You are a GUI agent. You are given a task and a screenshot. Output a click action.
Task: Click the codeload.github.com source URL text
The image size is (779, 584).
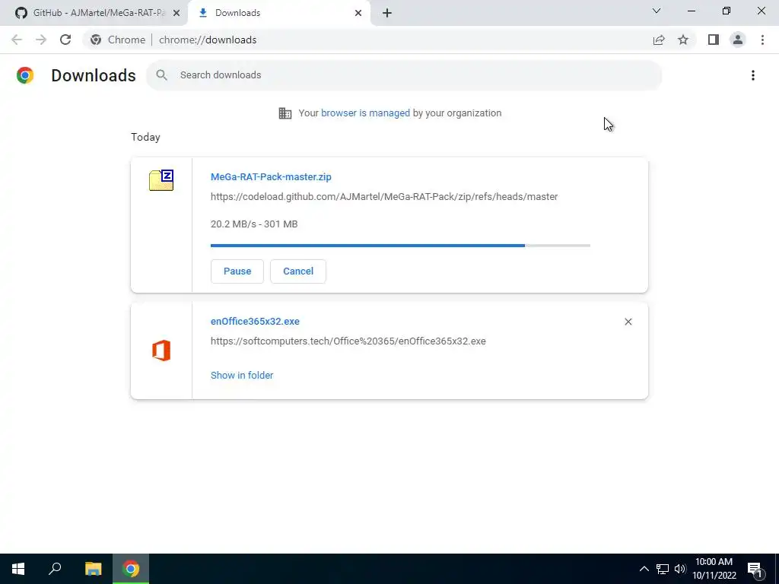click(x=384, y=197)
